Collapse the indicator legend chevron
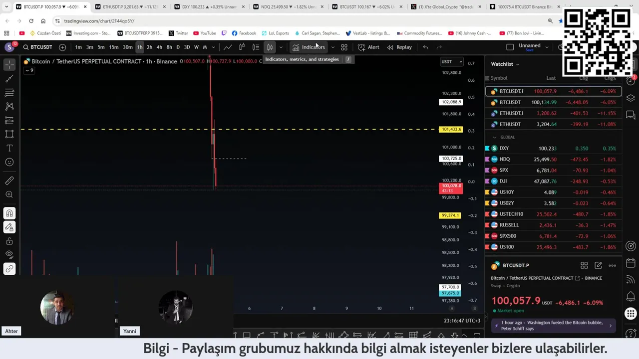This screenshot has width=639, height=359. [29, 70]
